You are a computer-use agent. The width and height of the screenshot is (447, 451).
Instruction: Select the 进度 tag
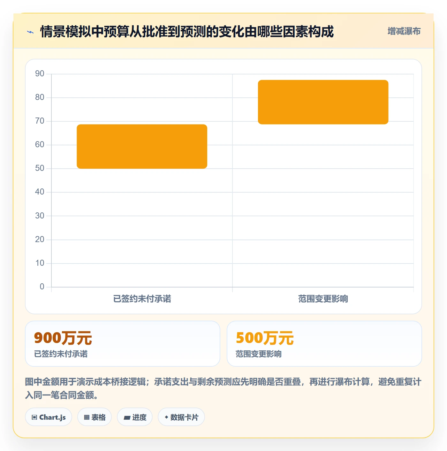pyautogui.click(x=135, y=417)
